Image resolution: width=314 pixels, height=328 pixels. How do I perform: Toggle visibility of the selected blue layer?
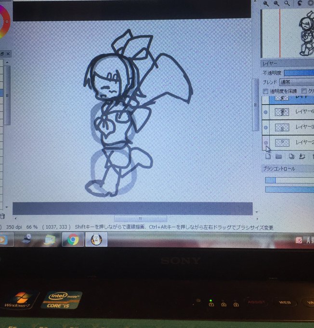coord(265,99)
